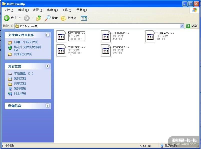Open 我的文档 location
Viewport: 201px width, 149px height.
(x=20, y=79)
